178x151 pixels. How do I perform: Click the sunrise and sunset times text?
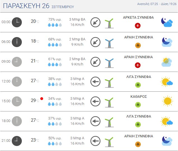point(157,4)
